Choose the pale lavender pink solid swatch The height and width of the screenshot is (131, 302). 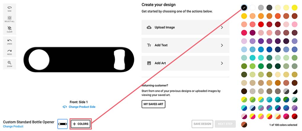pos(244,41)
